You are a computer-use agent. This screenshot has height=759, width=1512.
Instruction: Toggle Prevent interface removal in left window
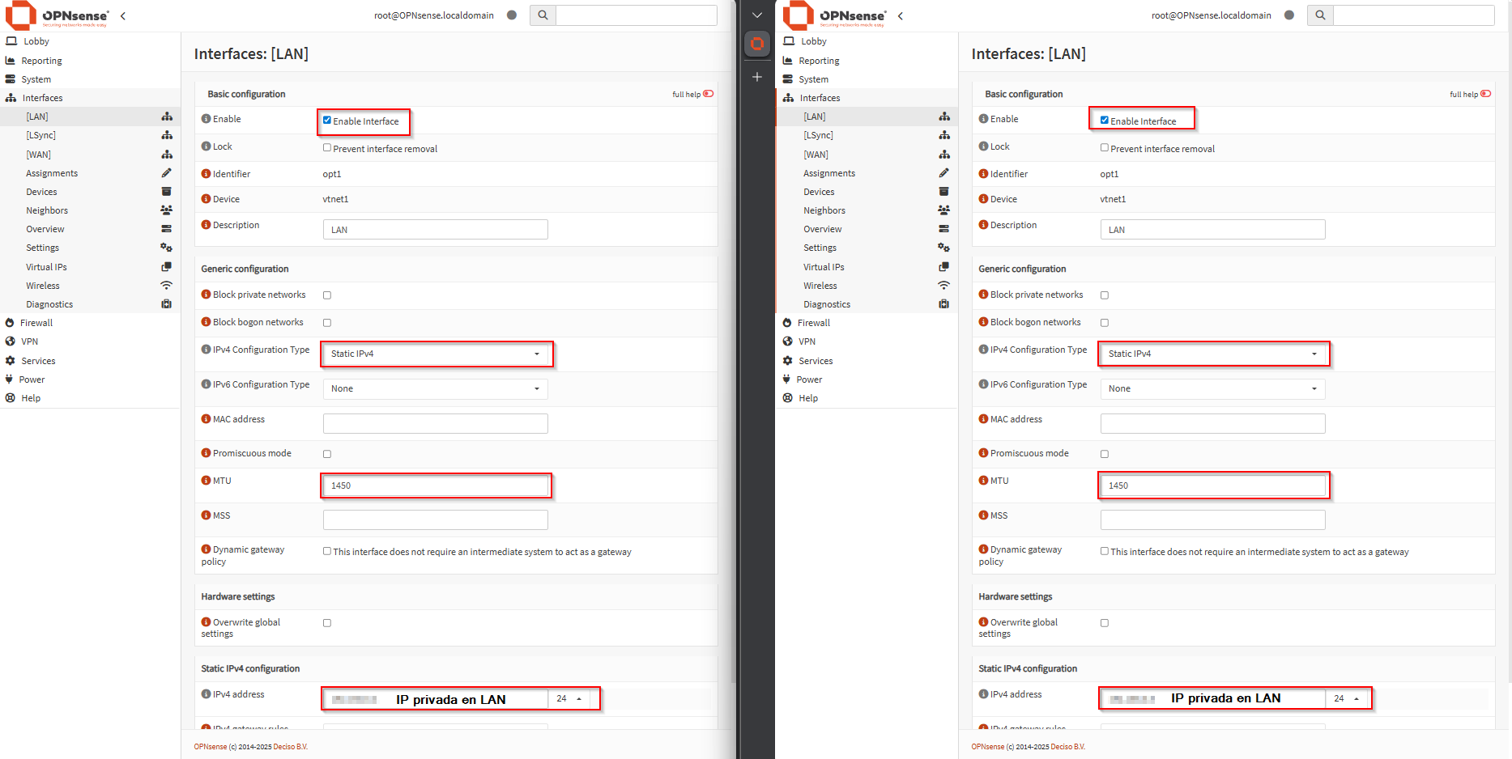tap(327, 148)
